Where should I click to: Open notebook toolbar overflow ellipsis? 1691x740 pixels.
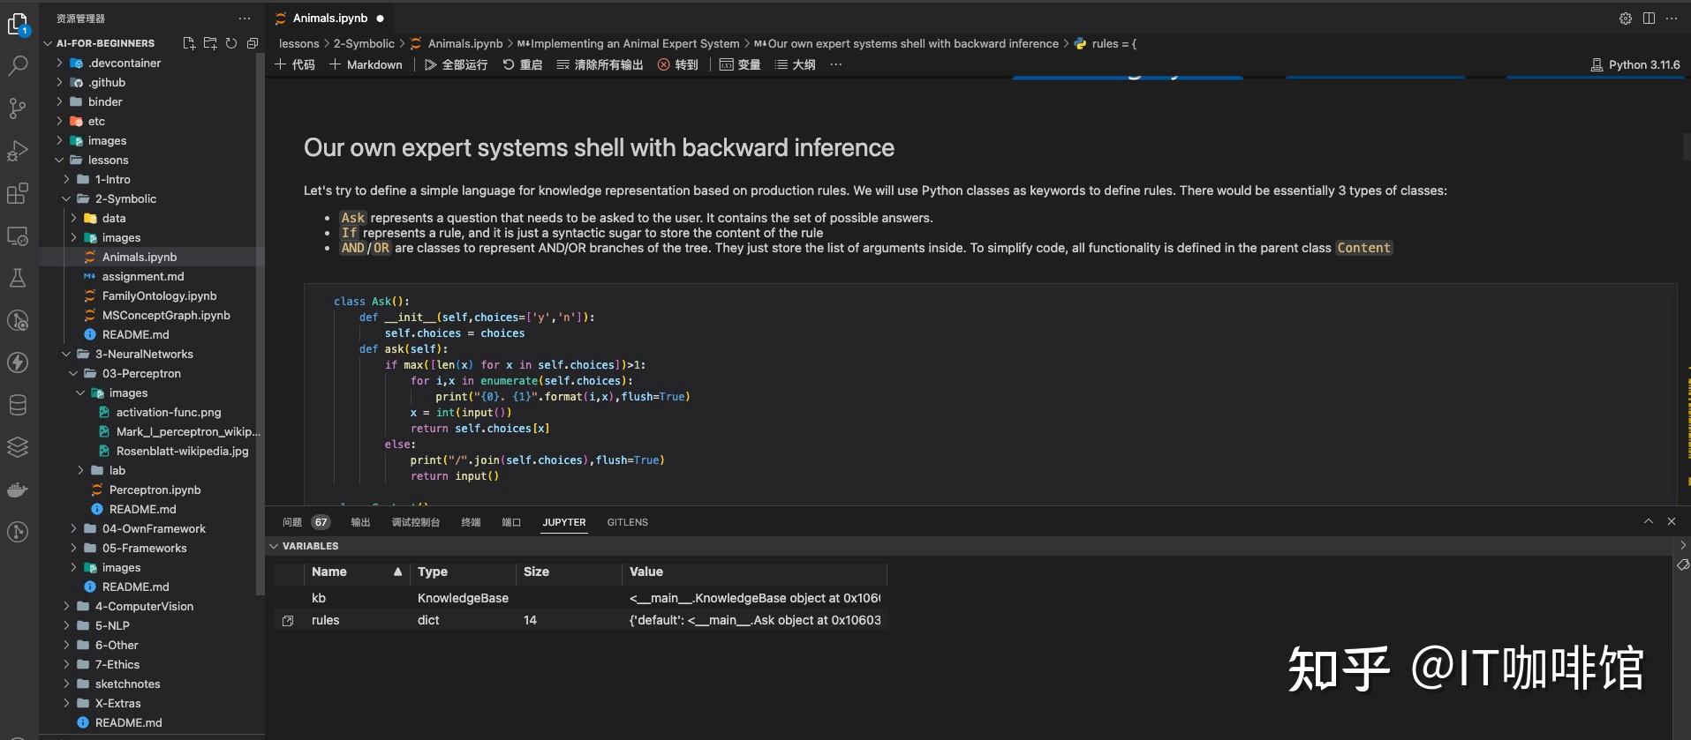pos(836,64)
